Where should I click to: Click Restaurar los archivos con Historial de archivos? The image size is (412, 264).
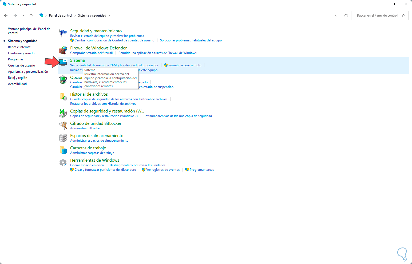pos(103,104)
